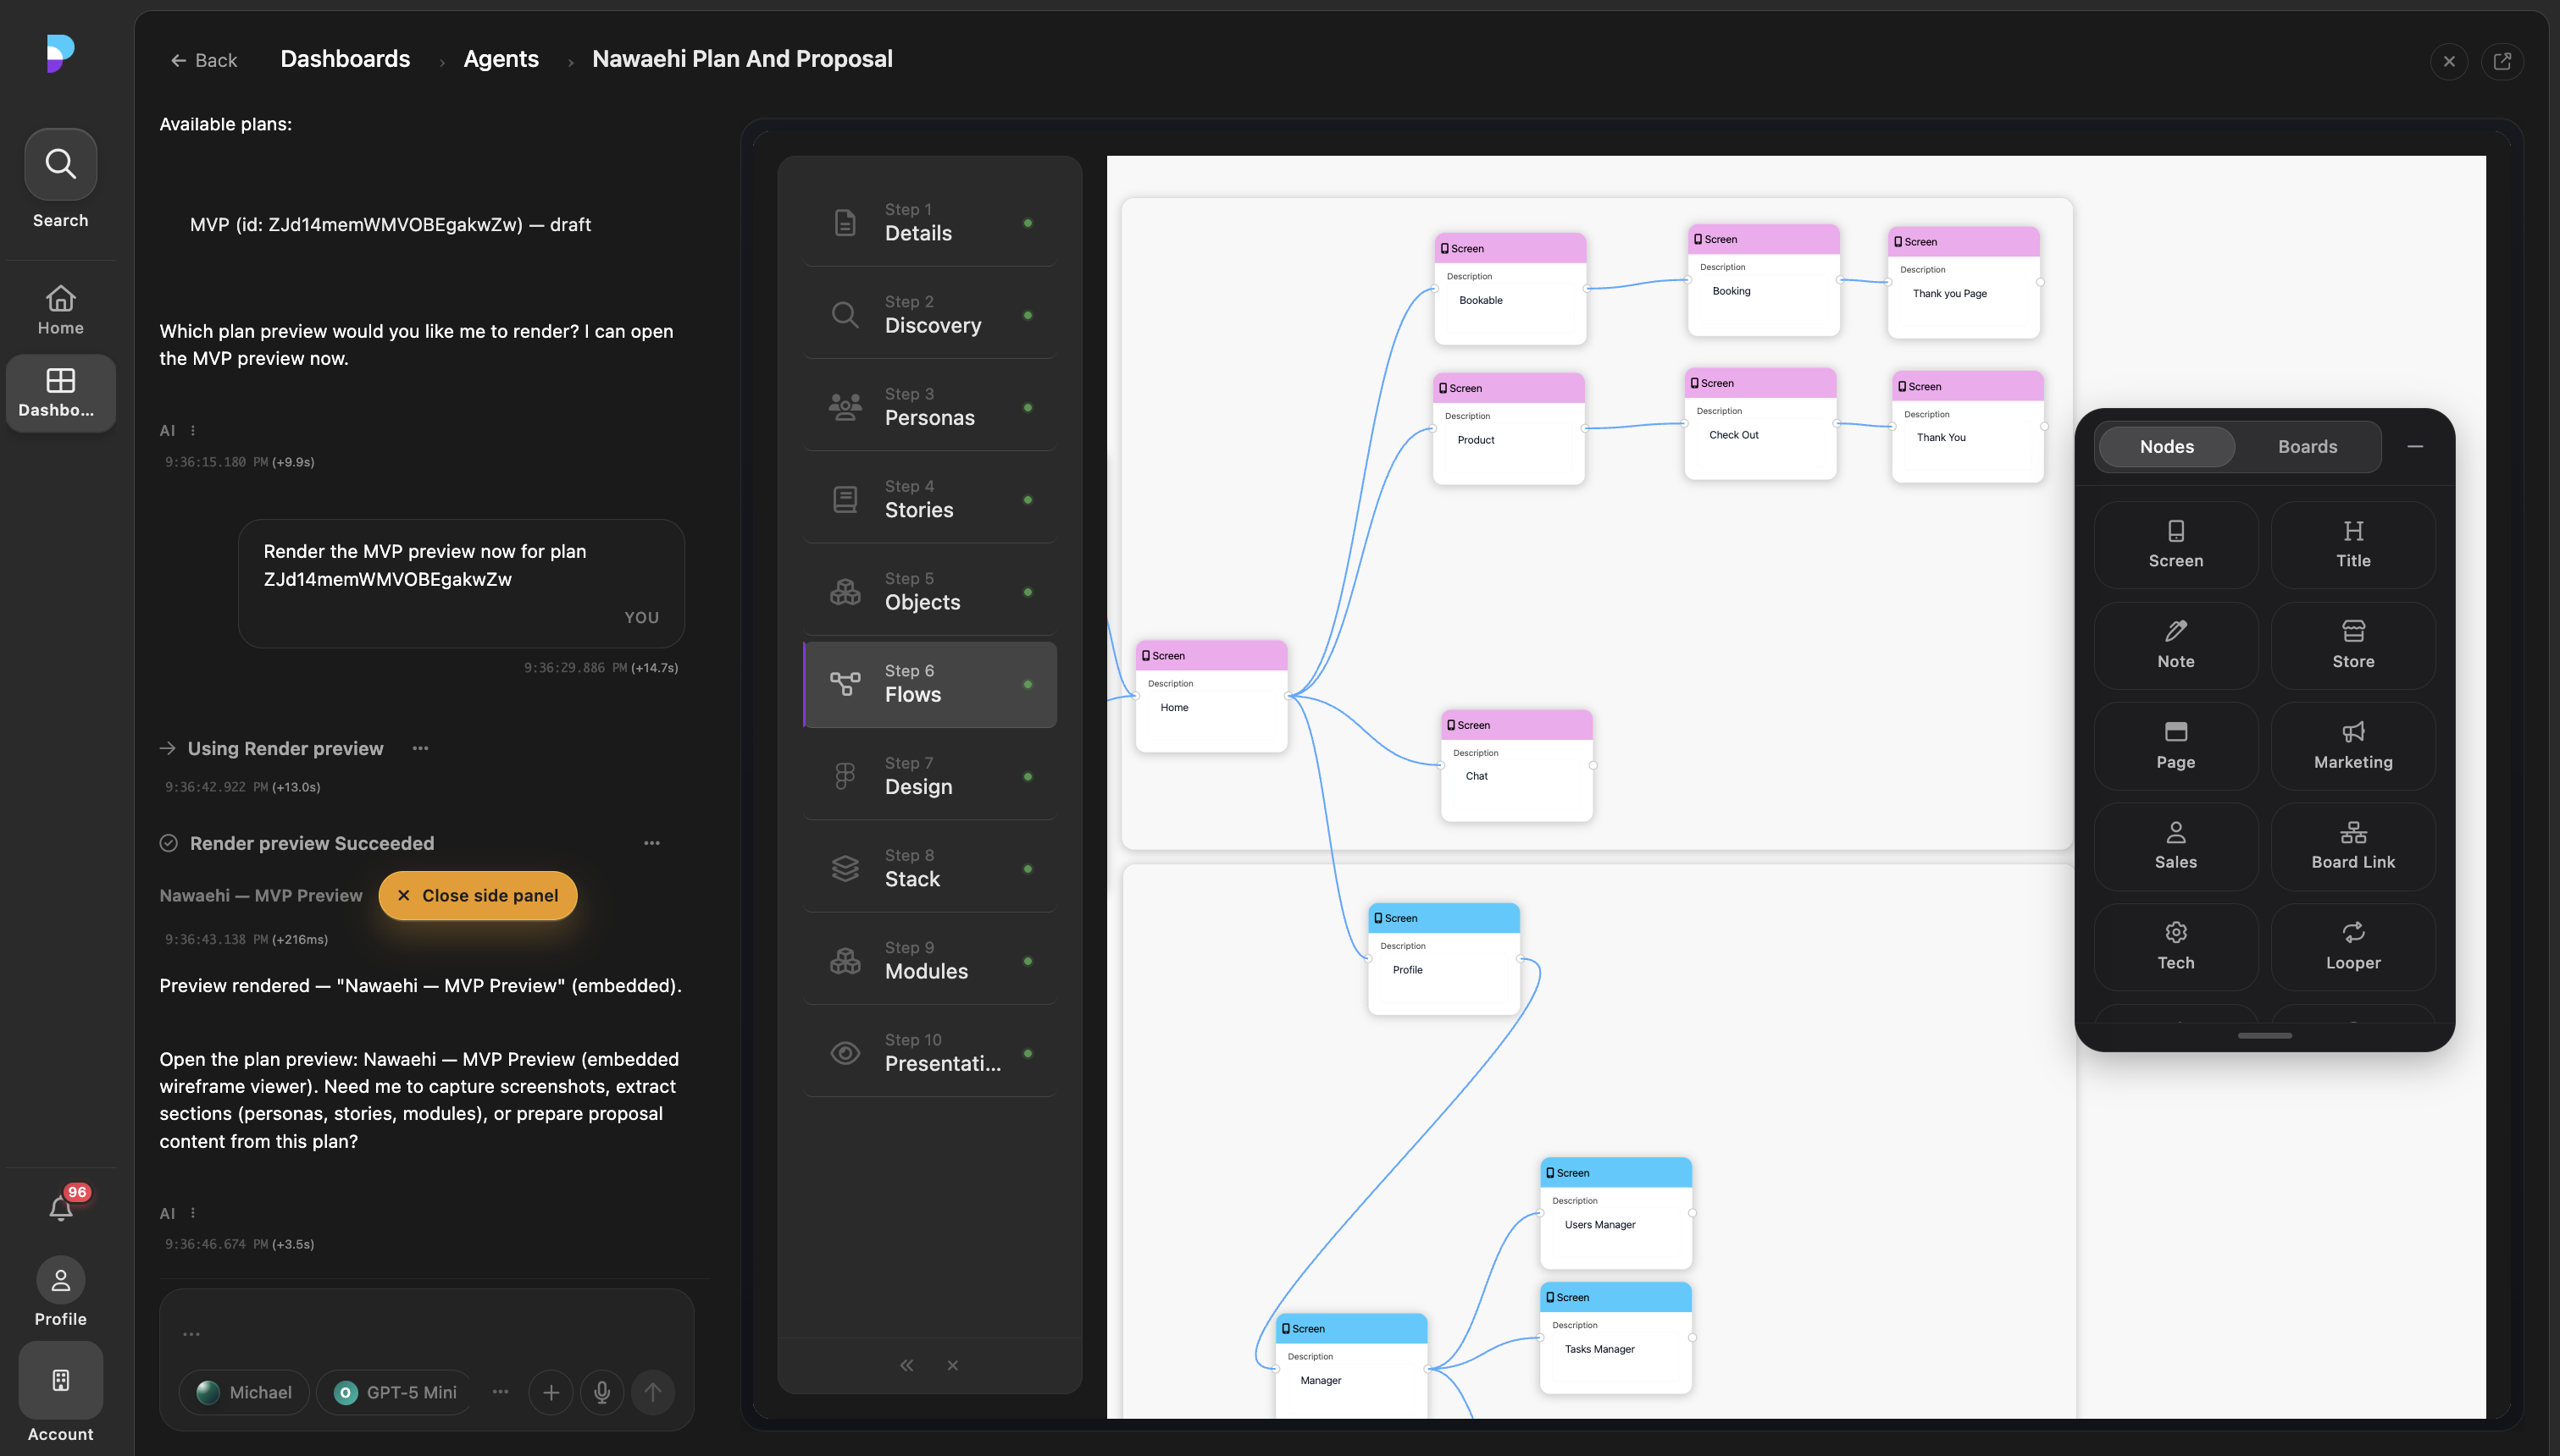Add Store node from Nodes panel
Image resolution: width=2560 pixels, height=1456 pixels.
coord(2353,645)
